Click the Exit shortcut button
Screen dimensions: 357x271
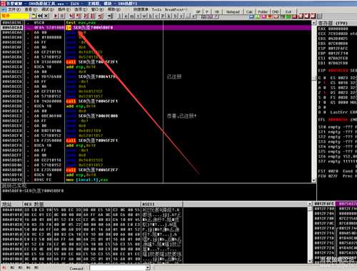288,11
